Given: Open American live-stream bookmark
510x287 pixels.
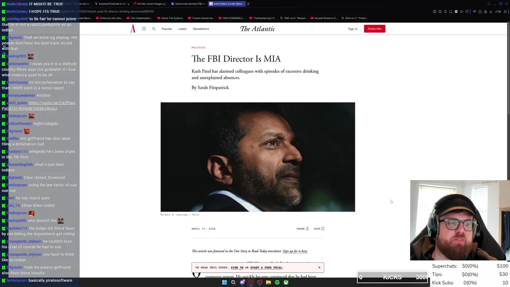Looking at the screenshot, I should click(x=110, y=18).
